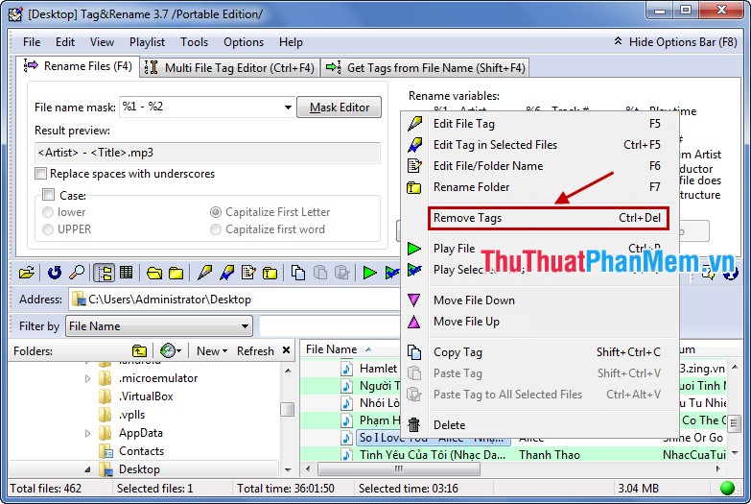Collapse the Desktop folder
This screenshot has height=504, width=751.
coord(87,469)
